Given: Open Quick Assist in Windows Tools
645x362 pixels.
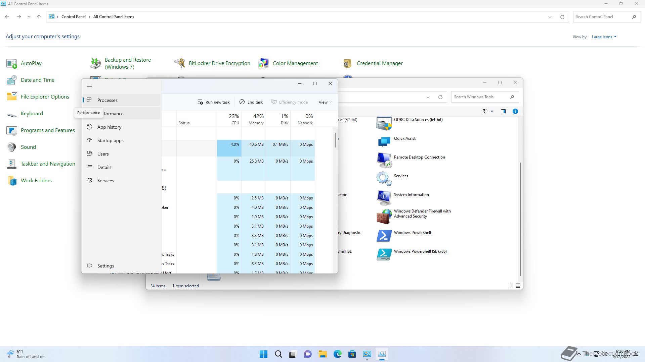Looking at the screenshot, I should click(396, 142).
